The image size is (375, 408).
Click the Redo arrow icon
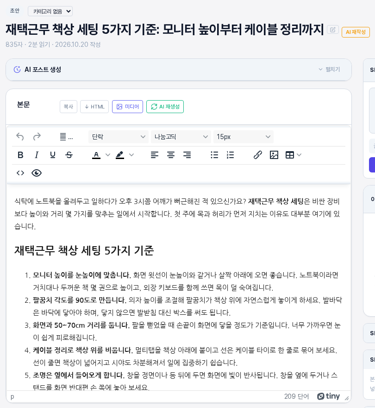pos(37,137)
